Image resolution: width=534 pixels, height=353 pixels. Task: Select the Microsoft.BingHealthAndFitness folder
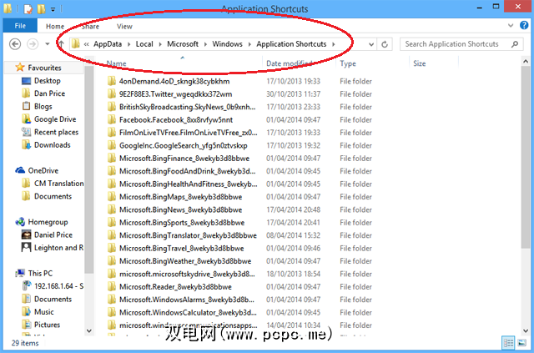point(188,184)
